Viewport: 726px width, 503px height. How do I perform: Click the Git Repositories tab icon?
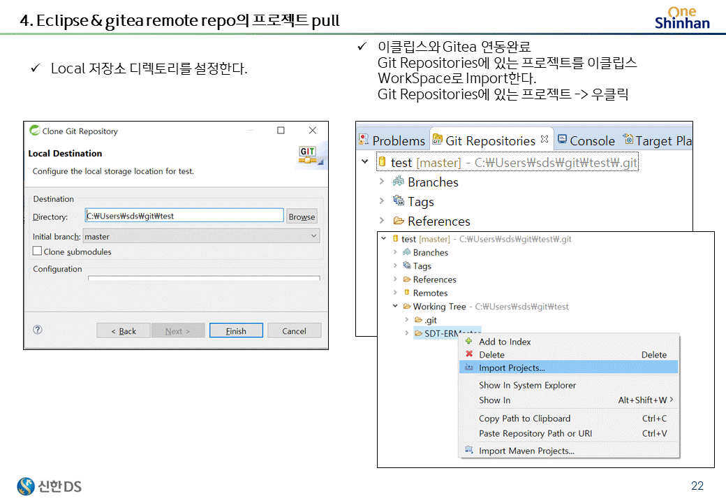[x=437, y=140]
